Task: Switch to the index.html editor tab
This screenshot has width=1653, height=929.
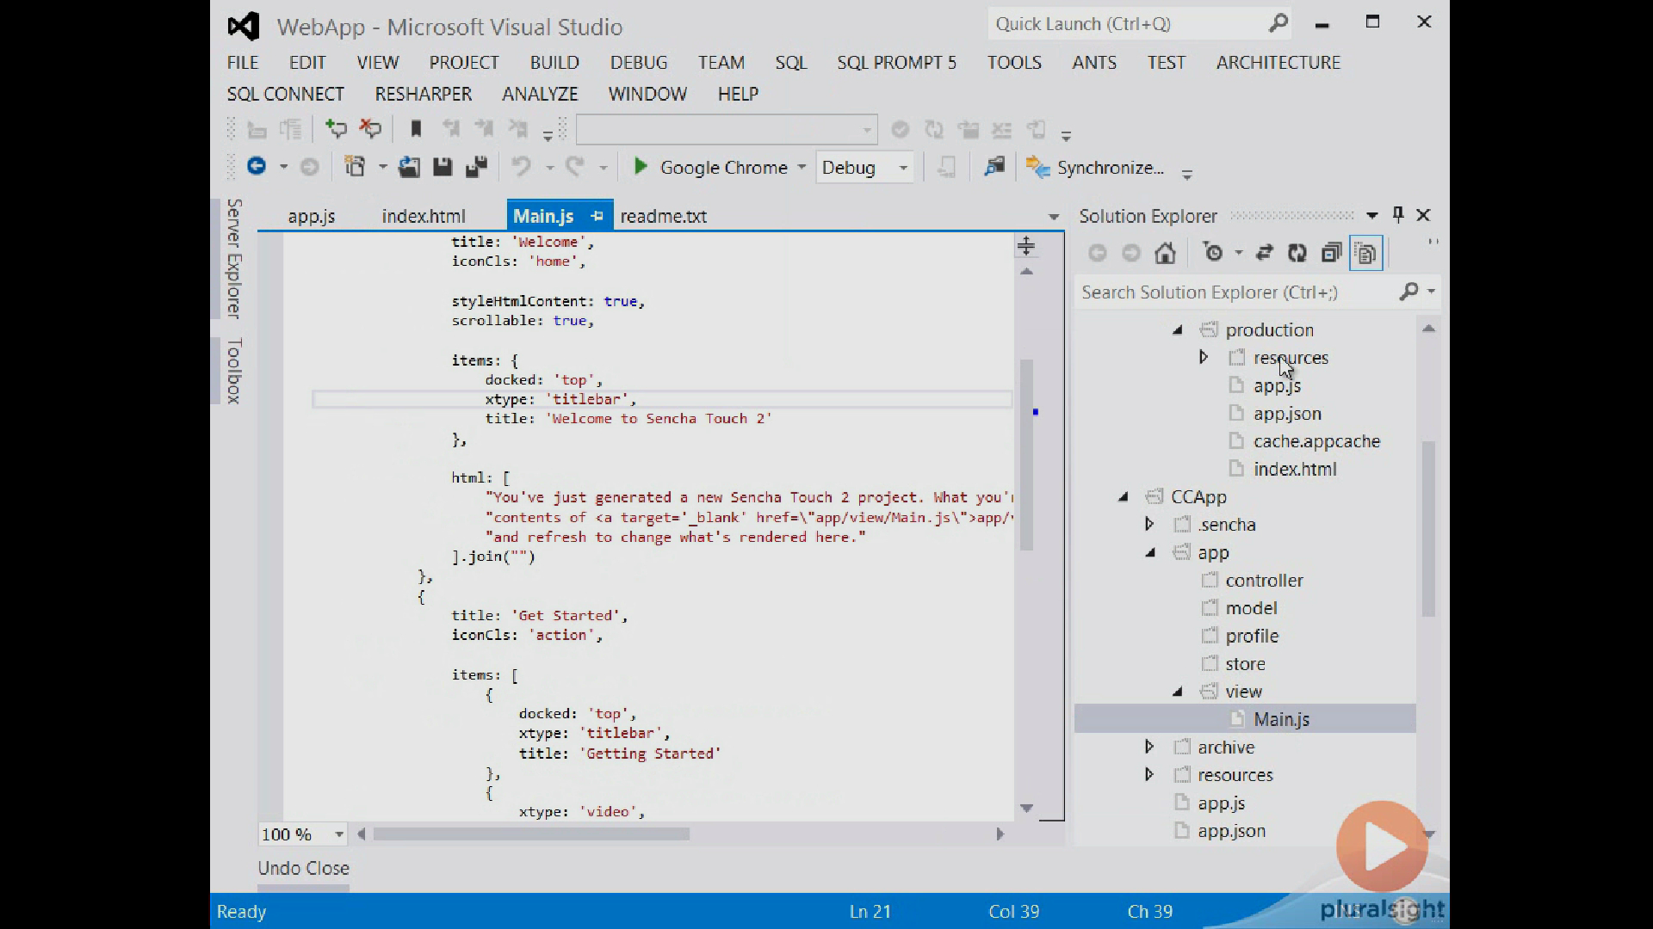Action: point(424,216)
